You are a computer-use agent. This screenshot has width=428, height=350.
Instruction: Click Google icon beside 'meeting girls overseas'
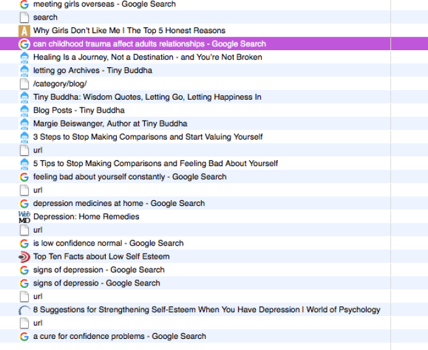[x=24, y=4]
